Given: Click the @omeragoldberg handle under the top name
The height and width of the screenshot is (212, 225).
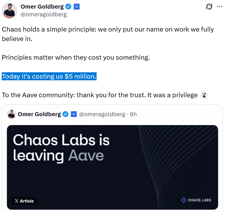Looking at the screenshot, I should click(x=44, y=14).
